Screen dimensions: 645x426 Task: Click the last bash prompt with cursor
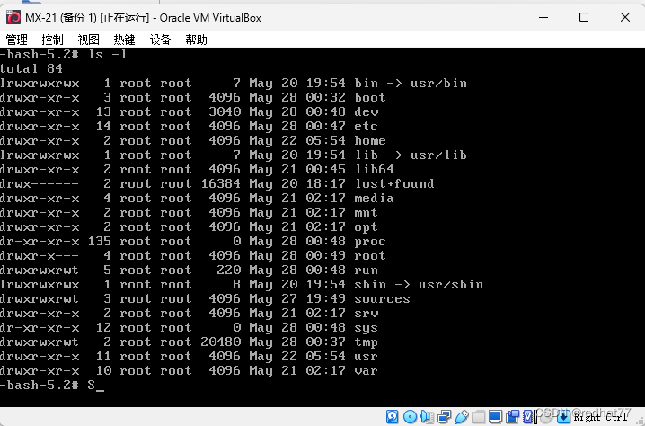pyautogui.click(x=52, y=386)
